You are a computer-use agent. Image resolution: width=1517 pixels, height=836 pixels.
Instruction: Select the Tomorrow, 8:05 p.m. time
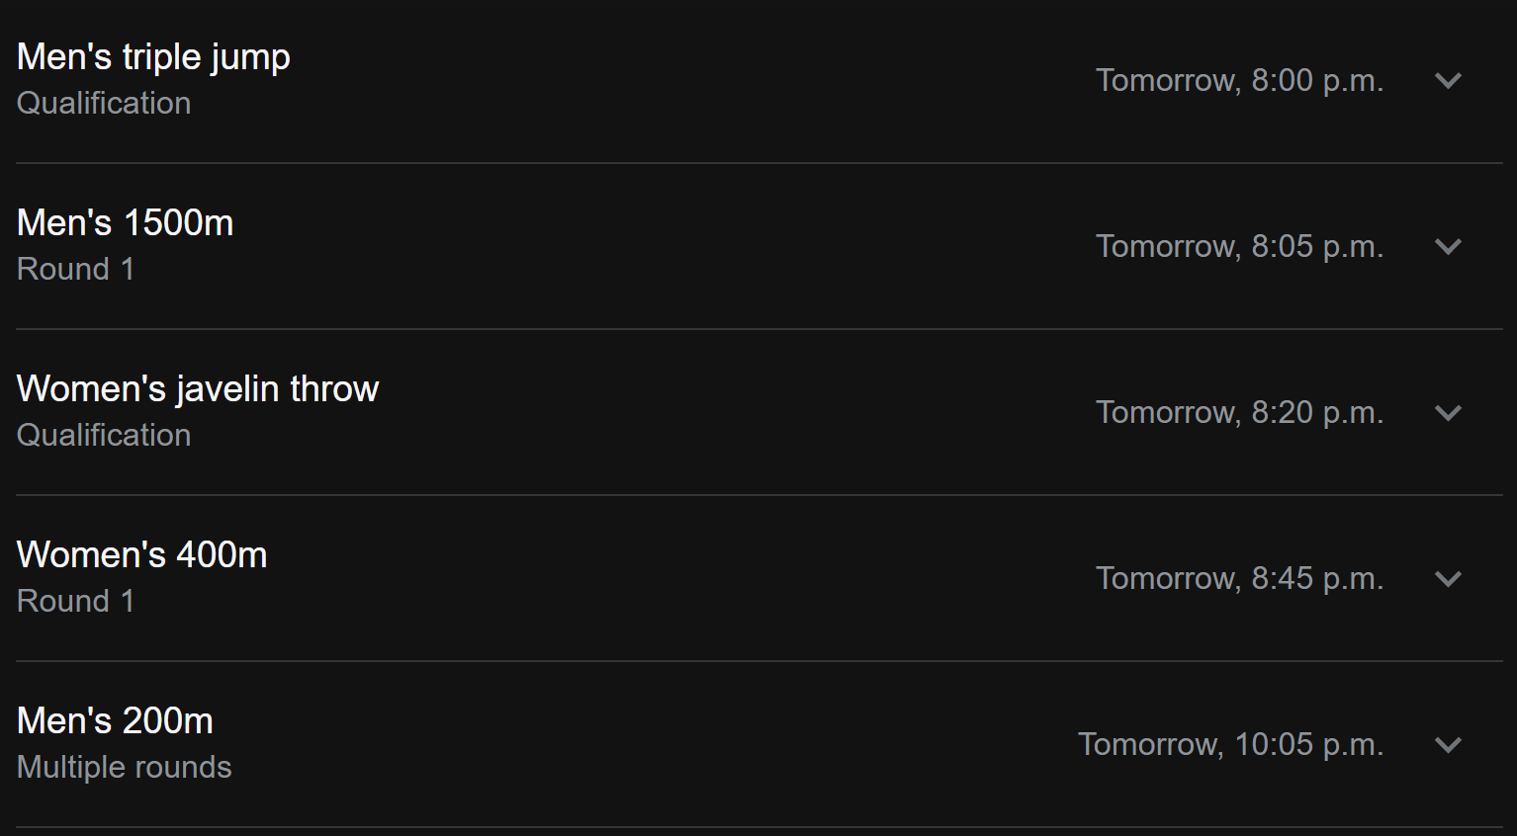point(1239,246)
